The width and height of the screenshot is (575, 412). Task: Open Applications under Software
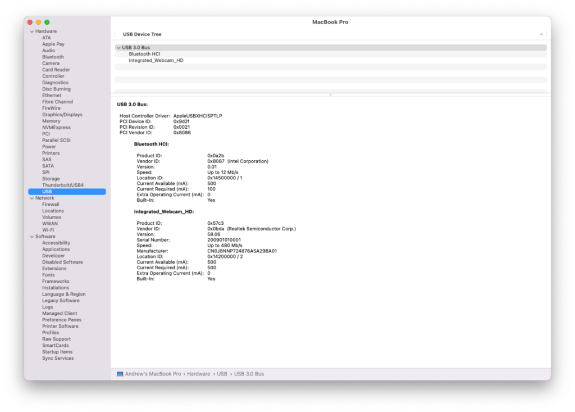click(x=56, y=249)
